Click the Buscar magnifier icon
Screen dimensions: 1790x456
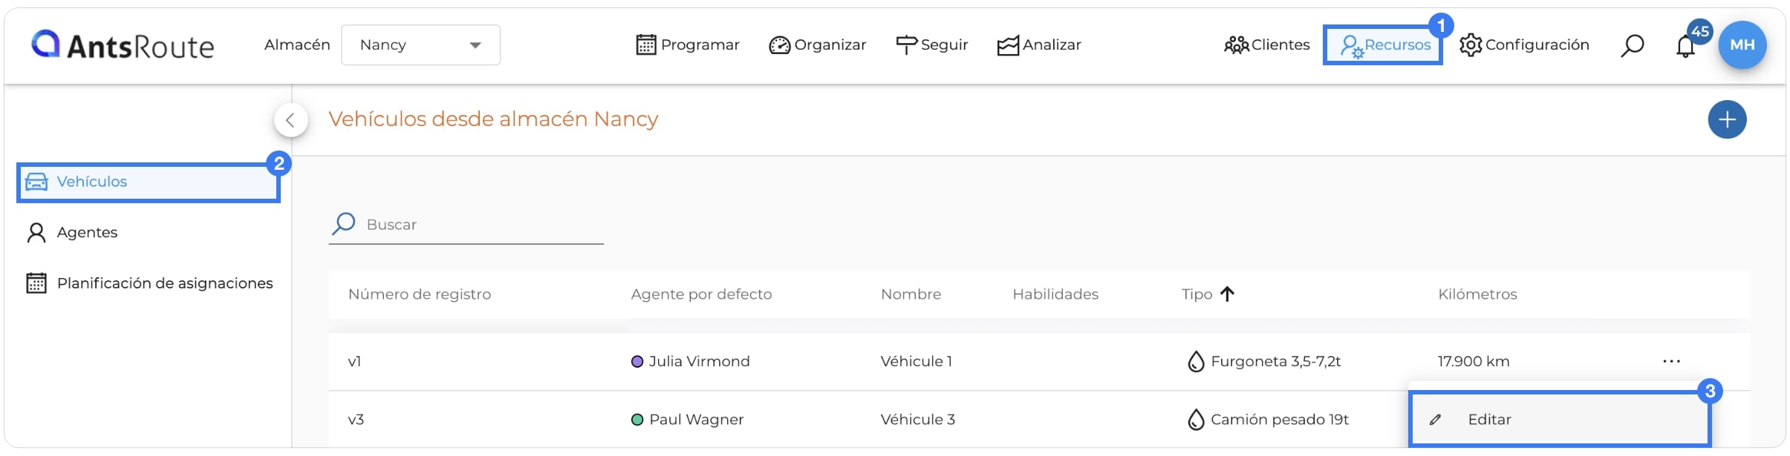pyautogui.click(x=343, y=223)
